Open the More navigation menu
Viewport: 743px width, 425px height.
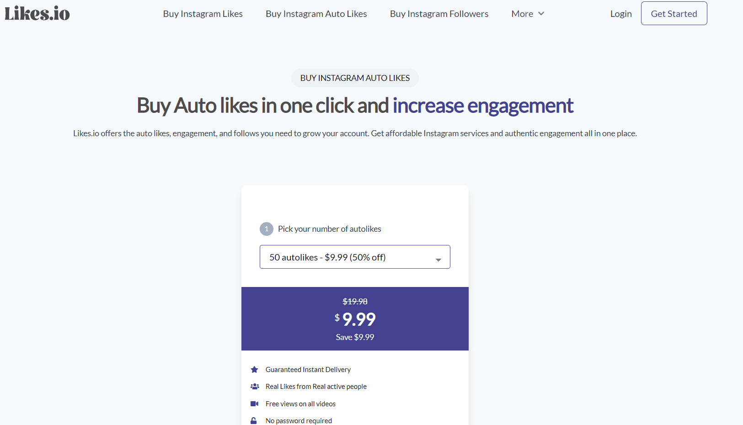point(527,13)
